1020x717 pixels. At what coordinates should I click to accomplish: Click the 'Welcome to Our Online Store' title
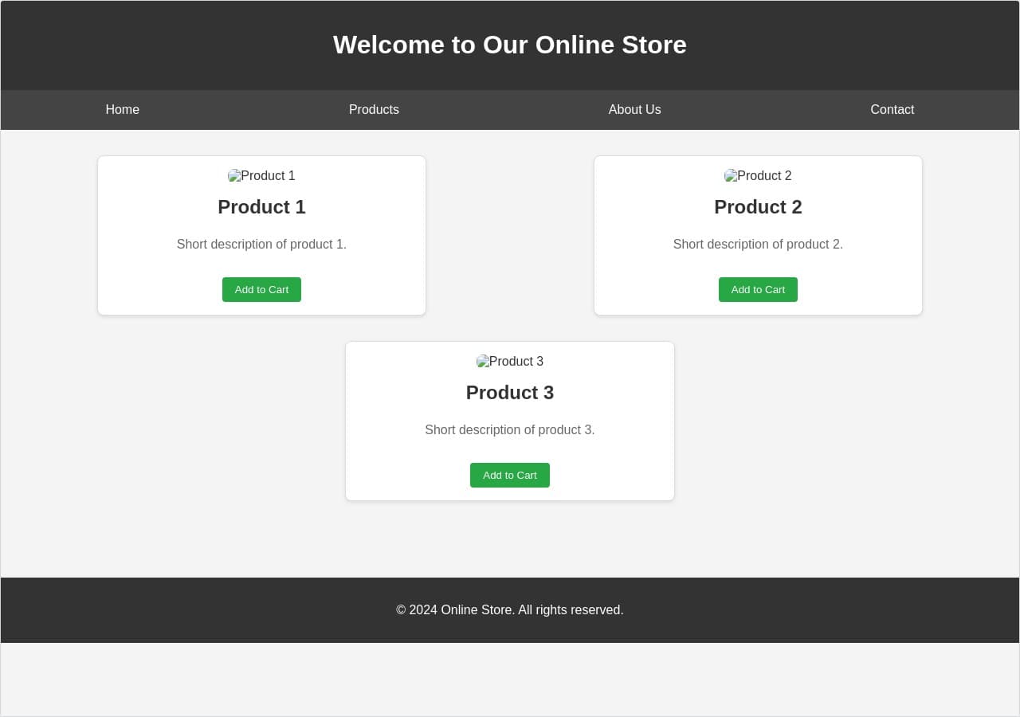click(x=510, y=45)
